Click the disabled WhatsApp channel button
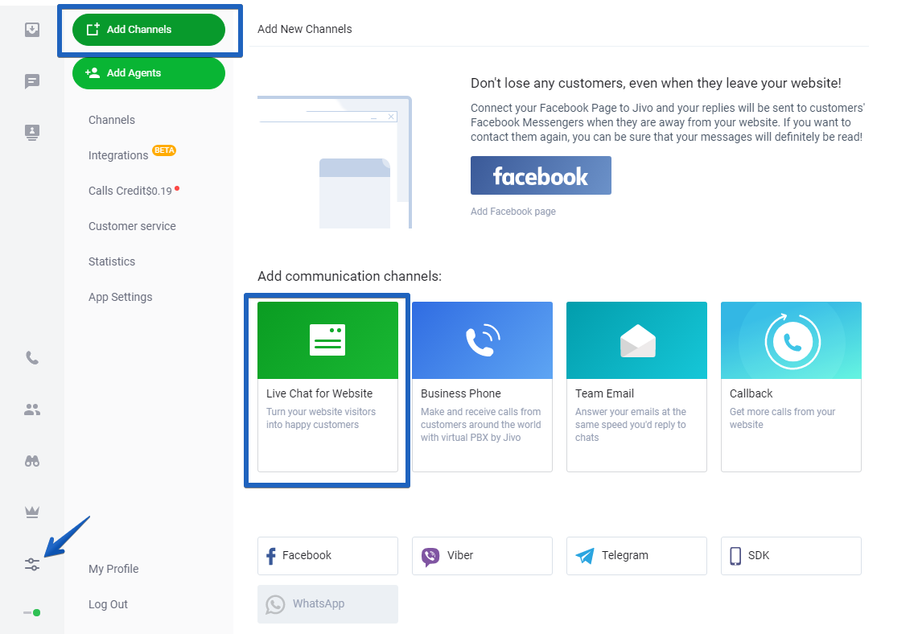The image size is (918, 634). 328,604
